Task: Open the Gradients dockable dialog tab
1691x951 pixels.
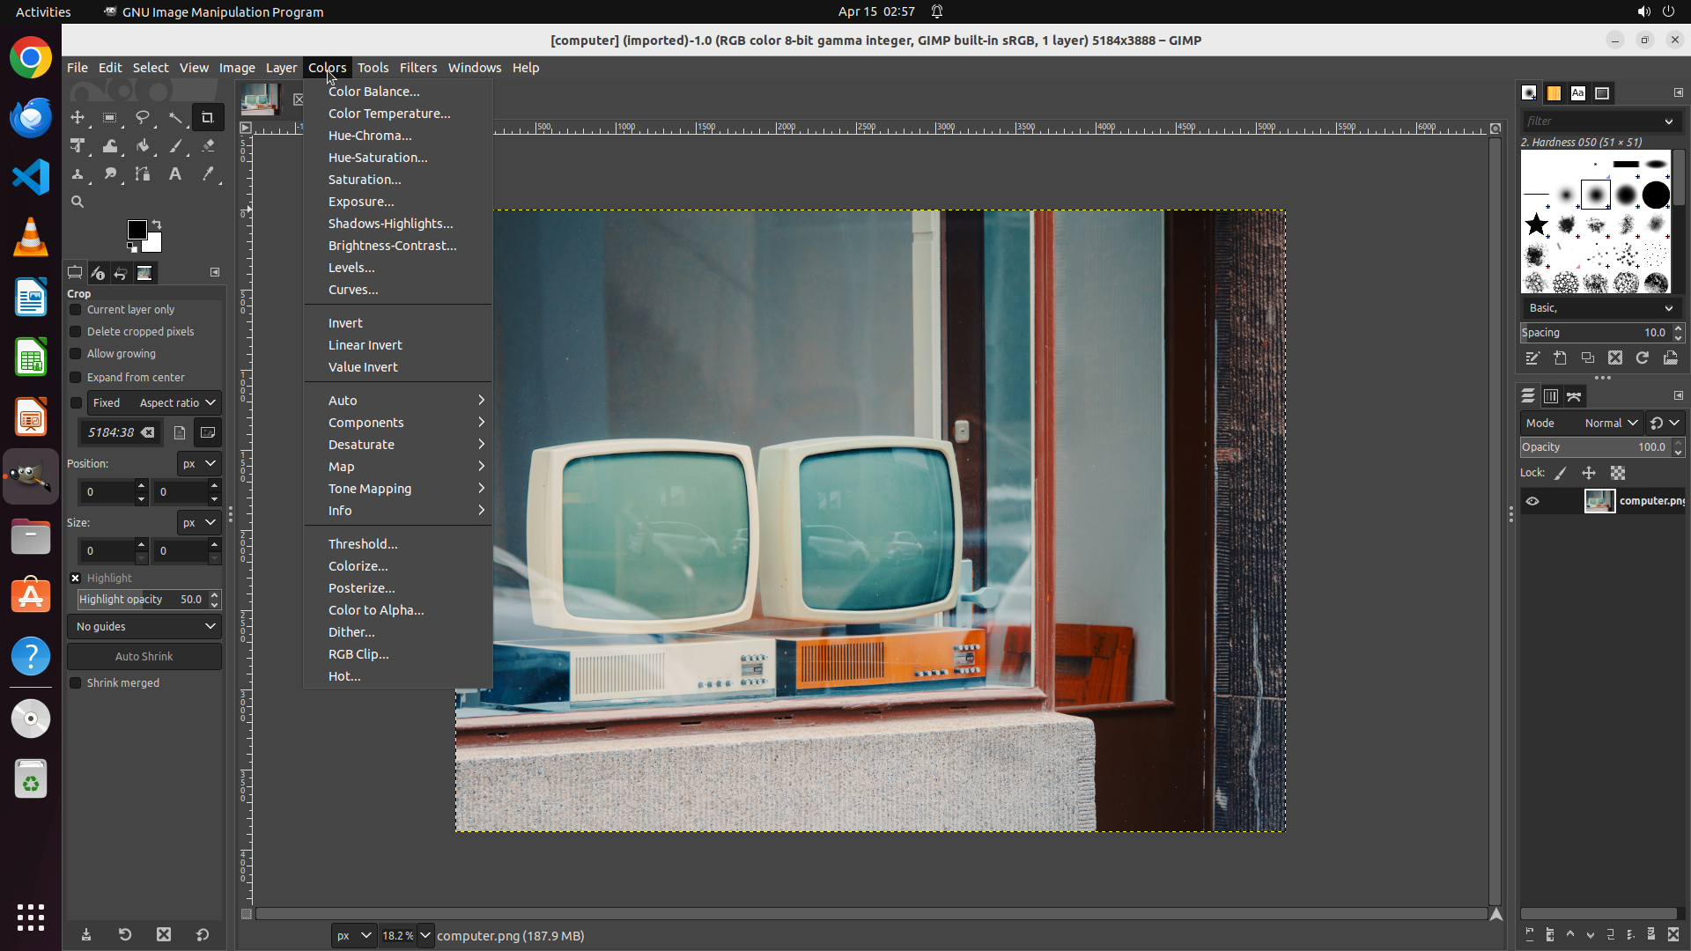Action: tap(1555, 93)
